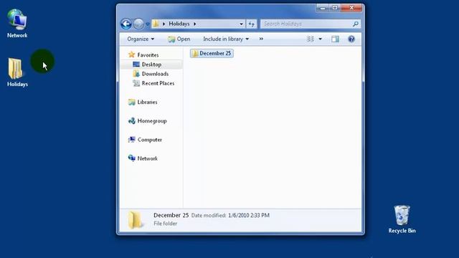Open the Organize menu
Viewport: 459px width, 258px height.
point(141,39)
